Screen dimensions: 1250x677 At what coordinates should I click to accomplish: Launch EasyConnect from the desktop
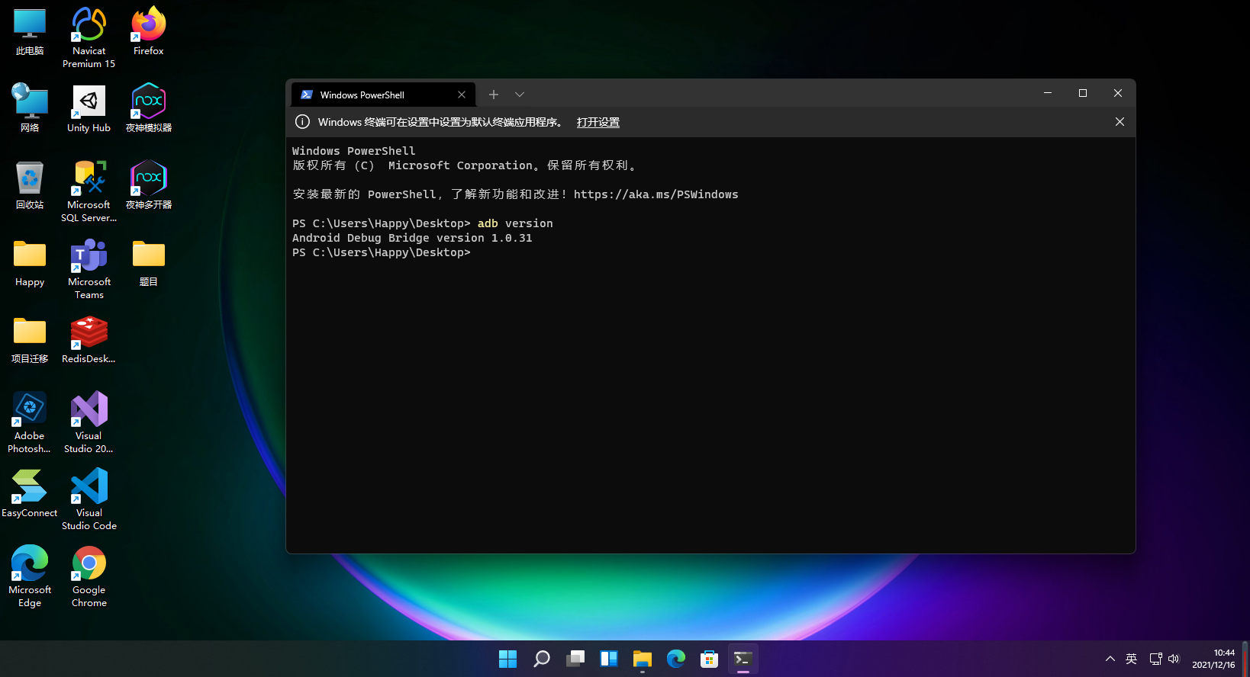coord(30,493)
